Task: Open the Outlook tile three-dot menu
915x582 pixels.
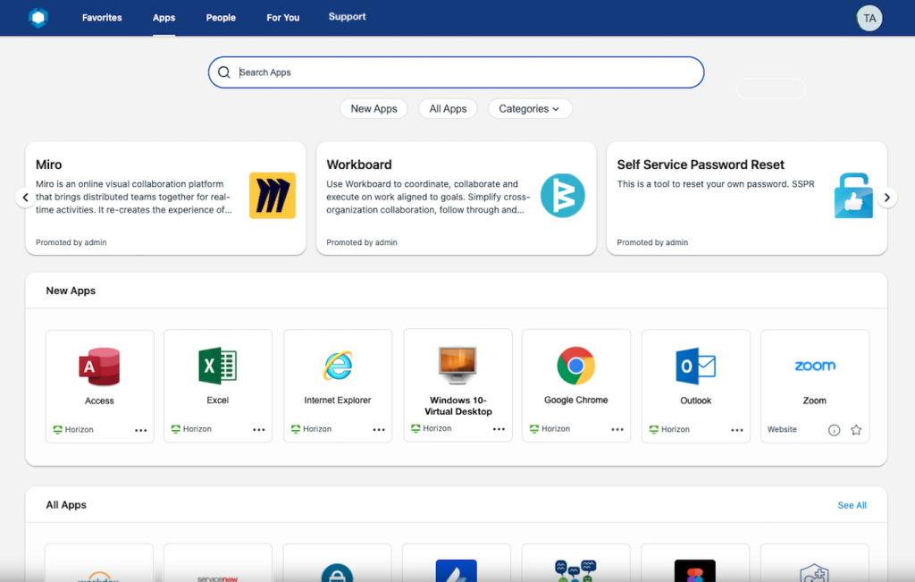Action: (737, 430)
